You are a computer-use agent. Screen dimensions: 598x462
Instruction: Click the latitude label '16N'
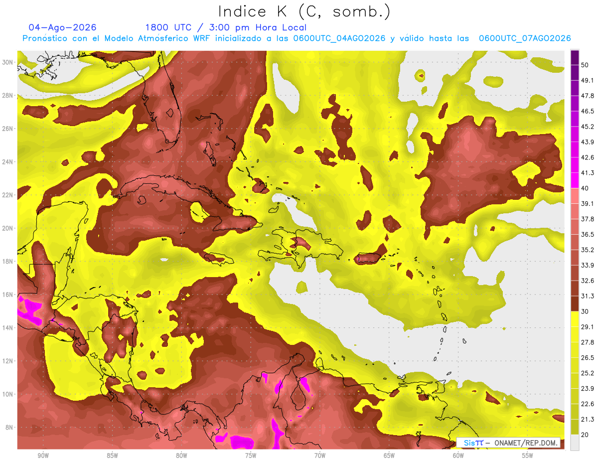[7, 295]
